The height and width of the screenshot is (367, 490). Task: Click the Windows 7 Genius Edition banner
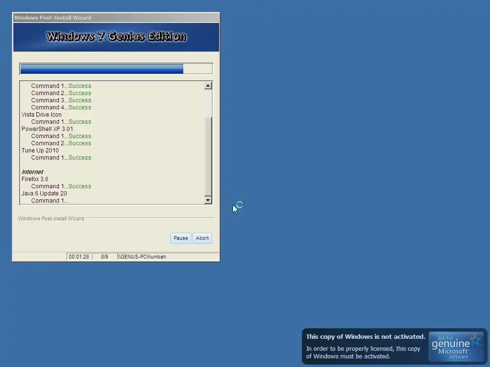116,37
